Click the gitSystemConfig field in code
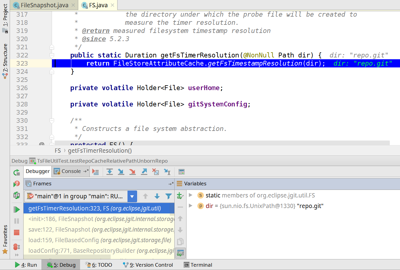Screen dimensions: 400x270 218,104
